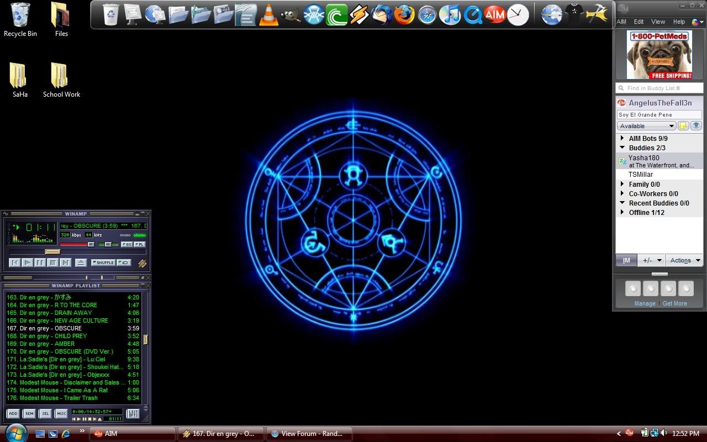Expand the Co-Workers group
The image size is (707, 442).
[x=622, y=194]
